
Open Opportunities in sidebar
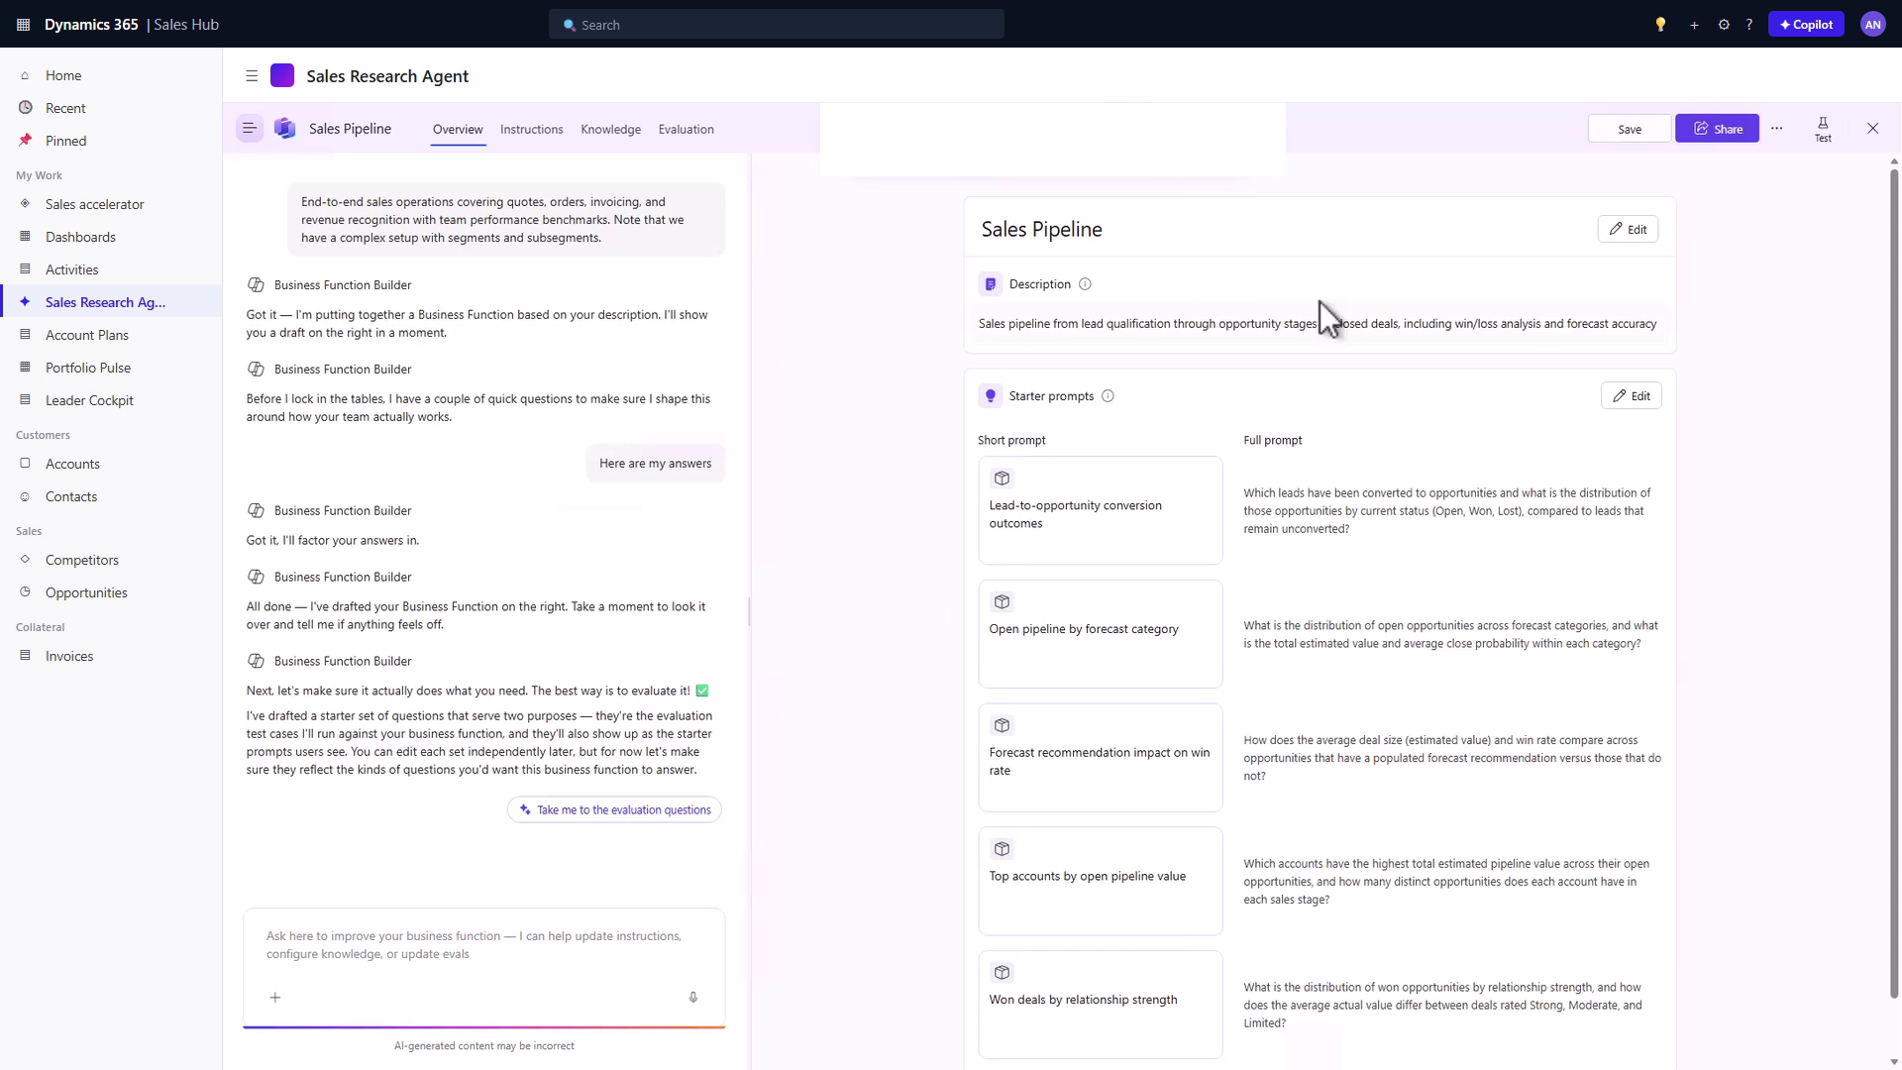click(111, 592)
